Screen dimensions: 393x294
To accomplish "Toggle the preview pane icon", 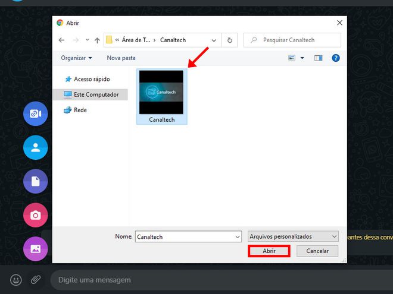I will pos(319,58).
